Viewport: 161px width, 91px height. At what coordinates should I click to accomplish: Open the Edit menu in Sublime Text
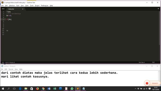[6, 6]
